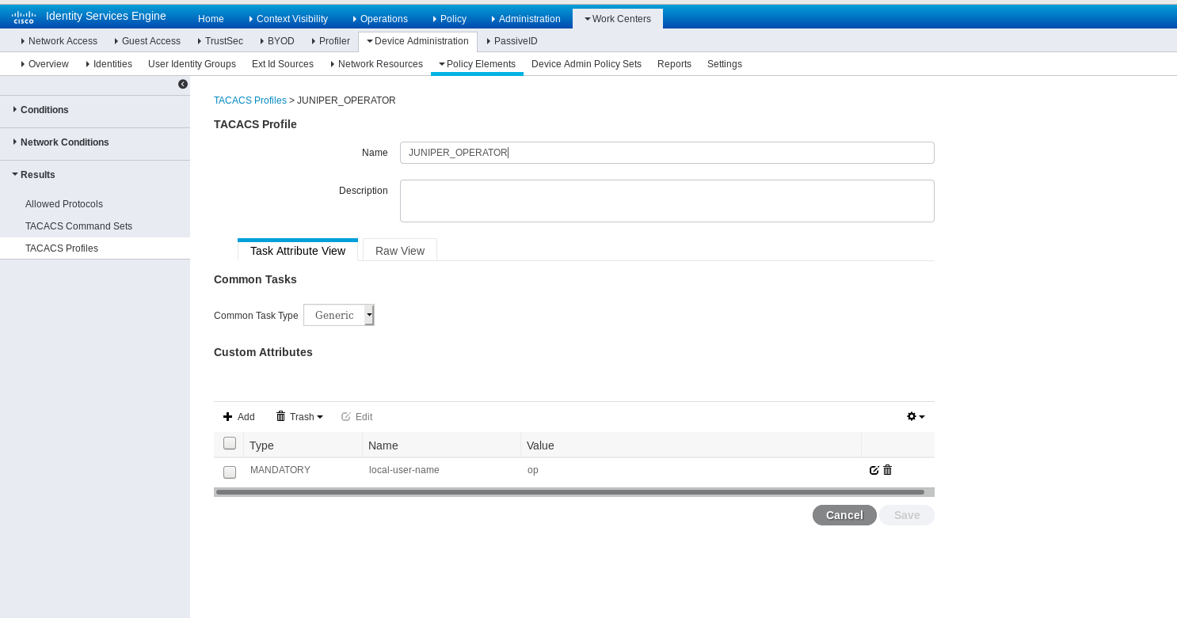This screenshot has height=618, width=1177.
Task: Expand the Network Access submenu
Action: pyautogui.click(x=59, y=41)
